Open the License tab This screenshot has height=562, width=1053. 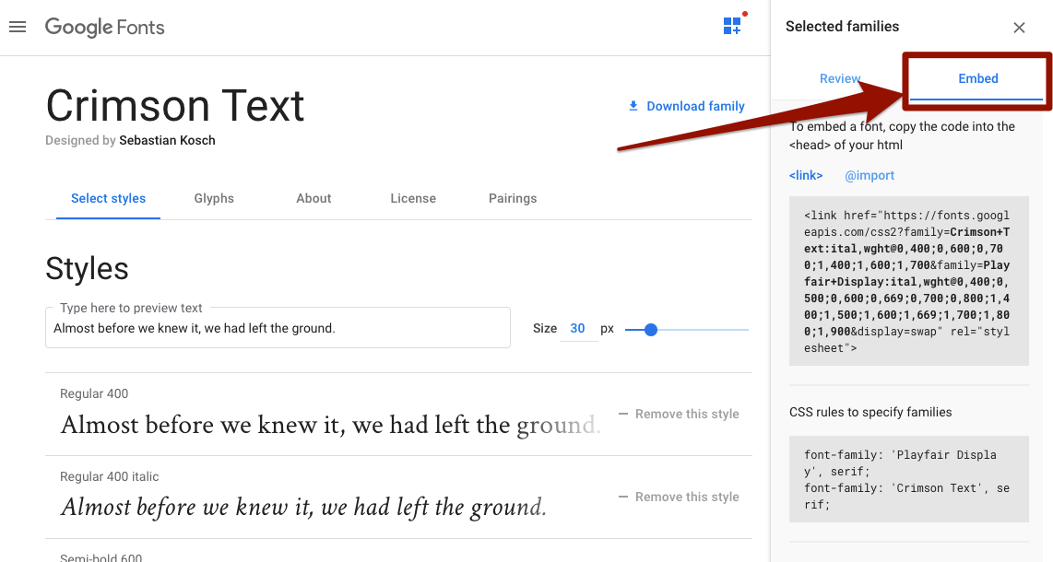coord(413,198)
